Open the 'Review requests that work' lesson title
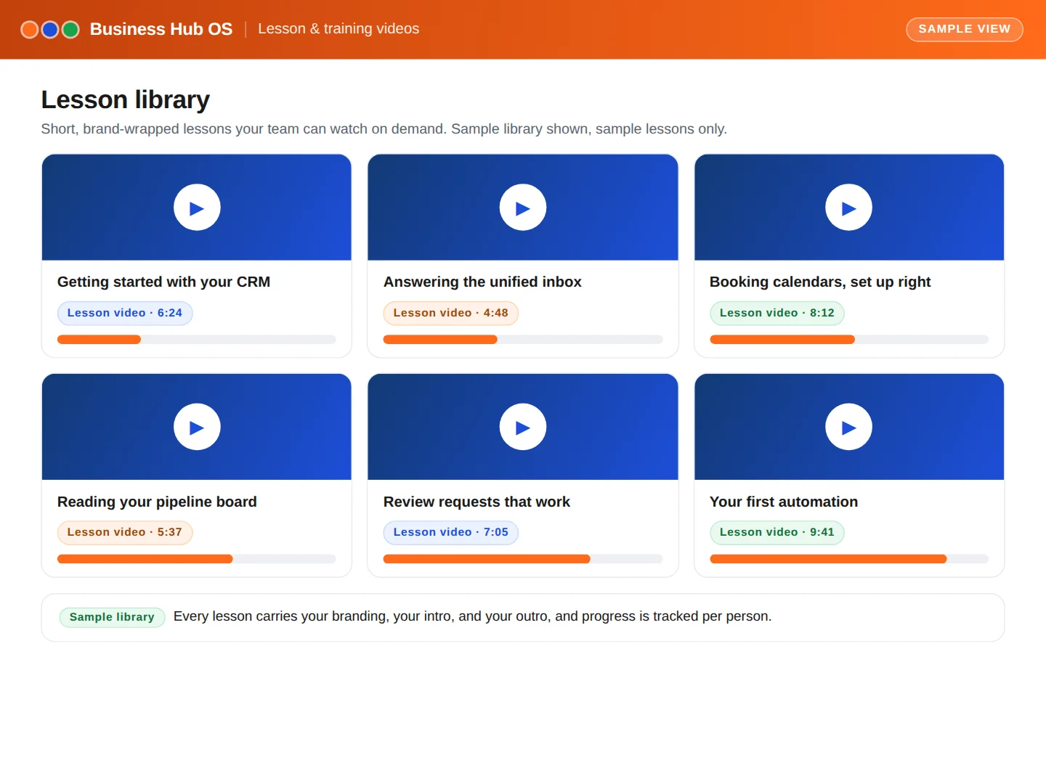The image size is (1046, 784). pos(477,502)
